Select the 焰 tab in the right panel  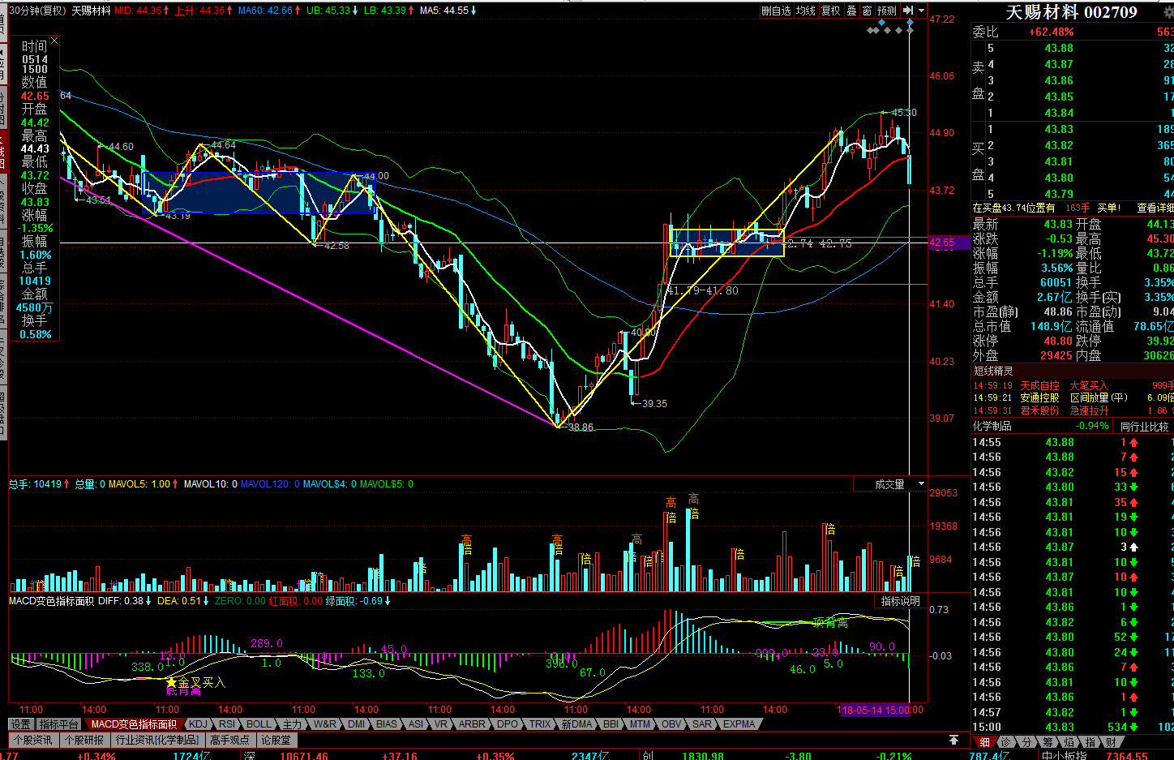[1069, 742]
